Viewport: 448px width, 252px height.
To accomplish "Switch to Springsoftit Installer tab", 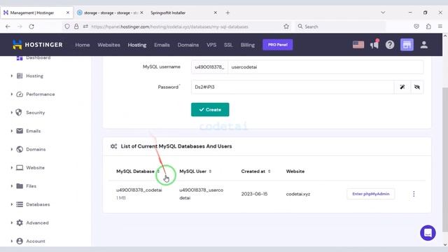I will pos(183,13).
